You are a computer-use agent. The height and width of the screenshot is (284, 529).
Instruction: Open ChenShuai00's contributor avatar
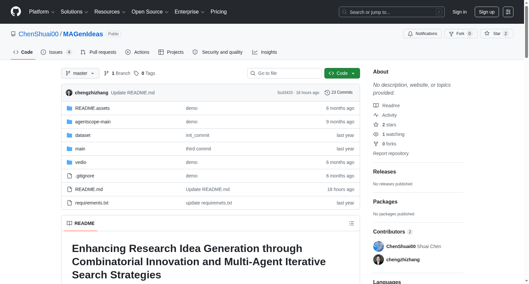click(x=379, y=246)
